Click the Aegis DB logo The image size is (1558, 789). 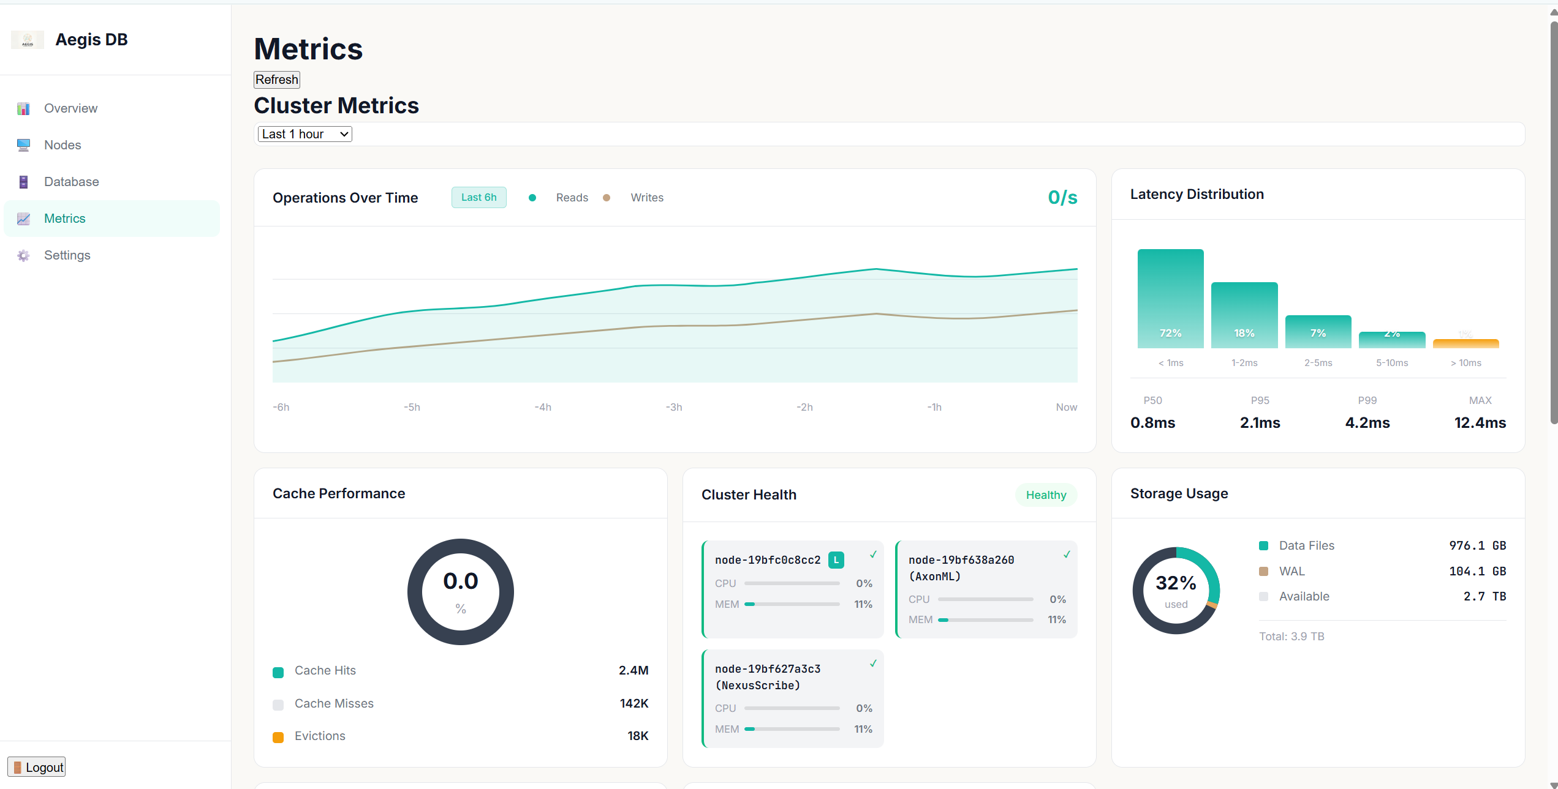coord(27,39)
